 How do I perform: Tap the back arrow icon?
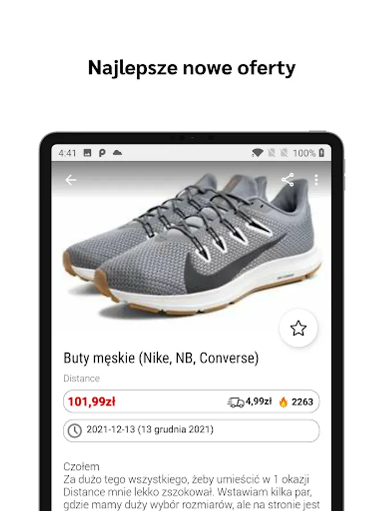click(71, 180)
